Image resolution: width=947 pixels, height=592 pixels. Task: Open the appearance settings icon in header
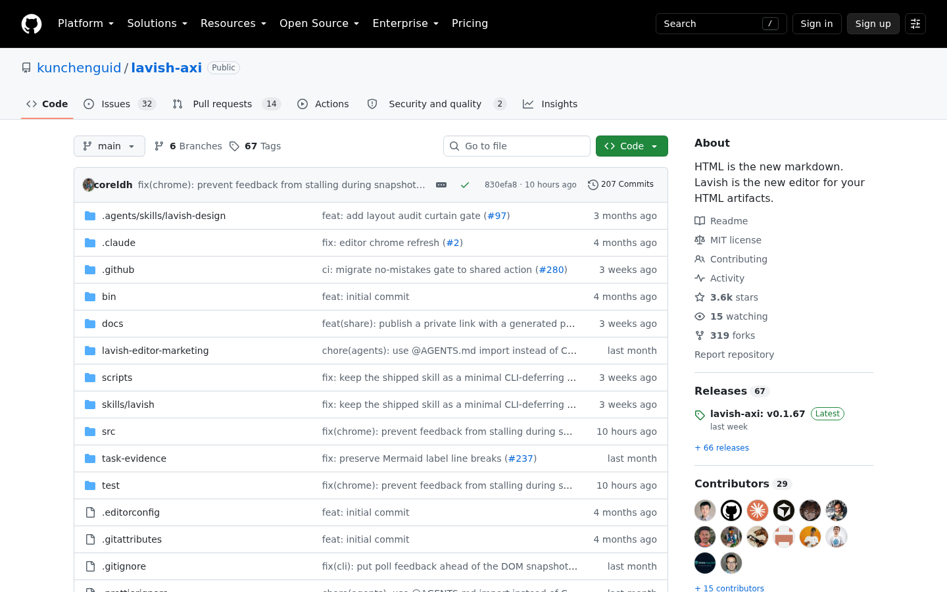[915, 24]
